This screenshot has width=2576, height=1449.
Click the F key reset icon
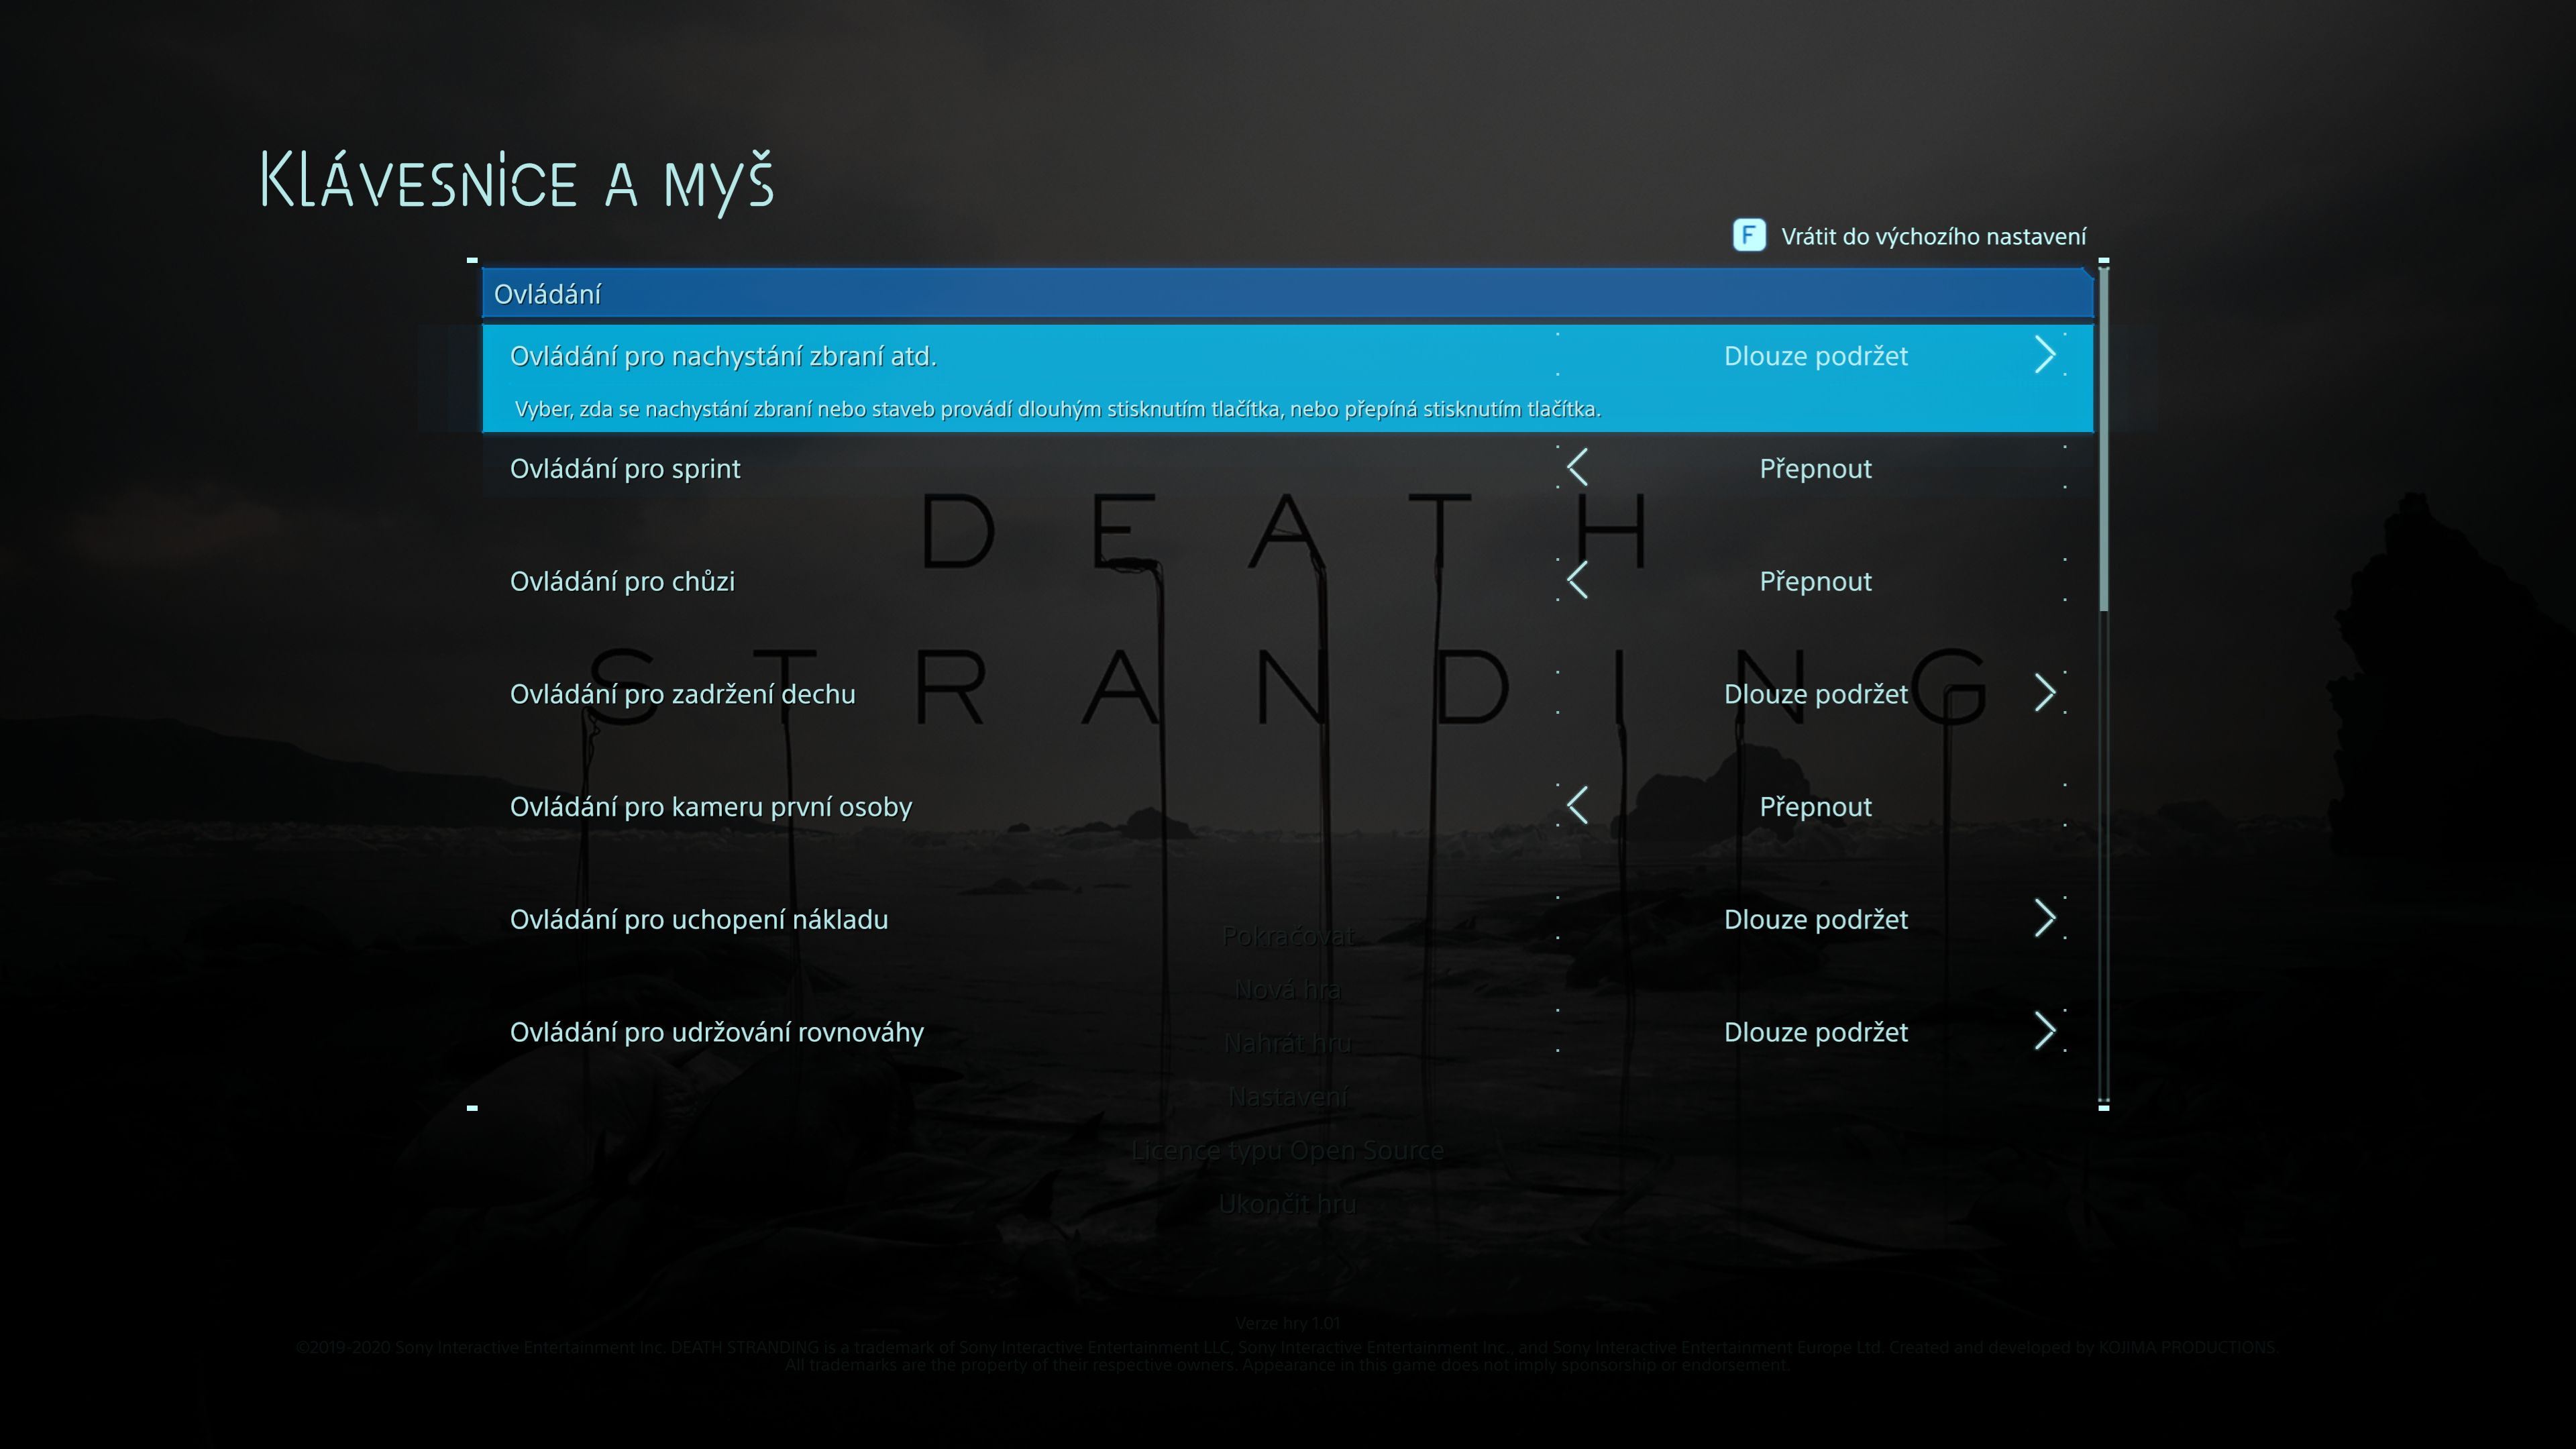1748,236
